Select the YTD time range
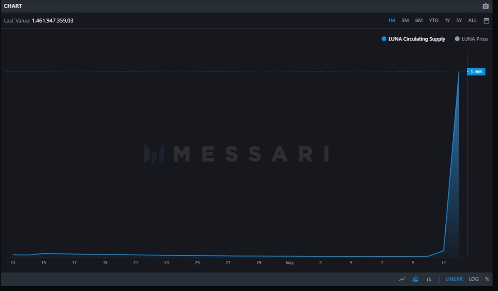 (x=433, y=20)
